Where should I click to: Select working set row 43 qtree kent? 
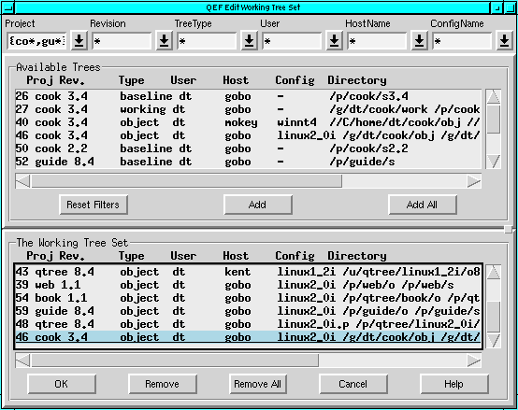point(248,272)
